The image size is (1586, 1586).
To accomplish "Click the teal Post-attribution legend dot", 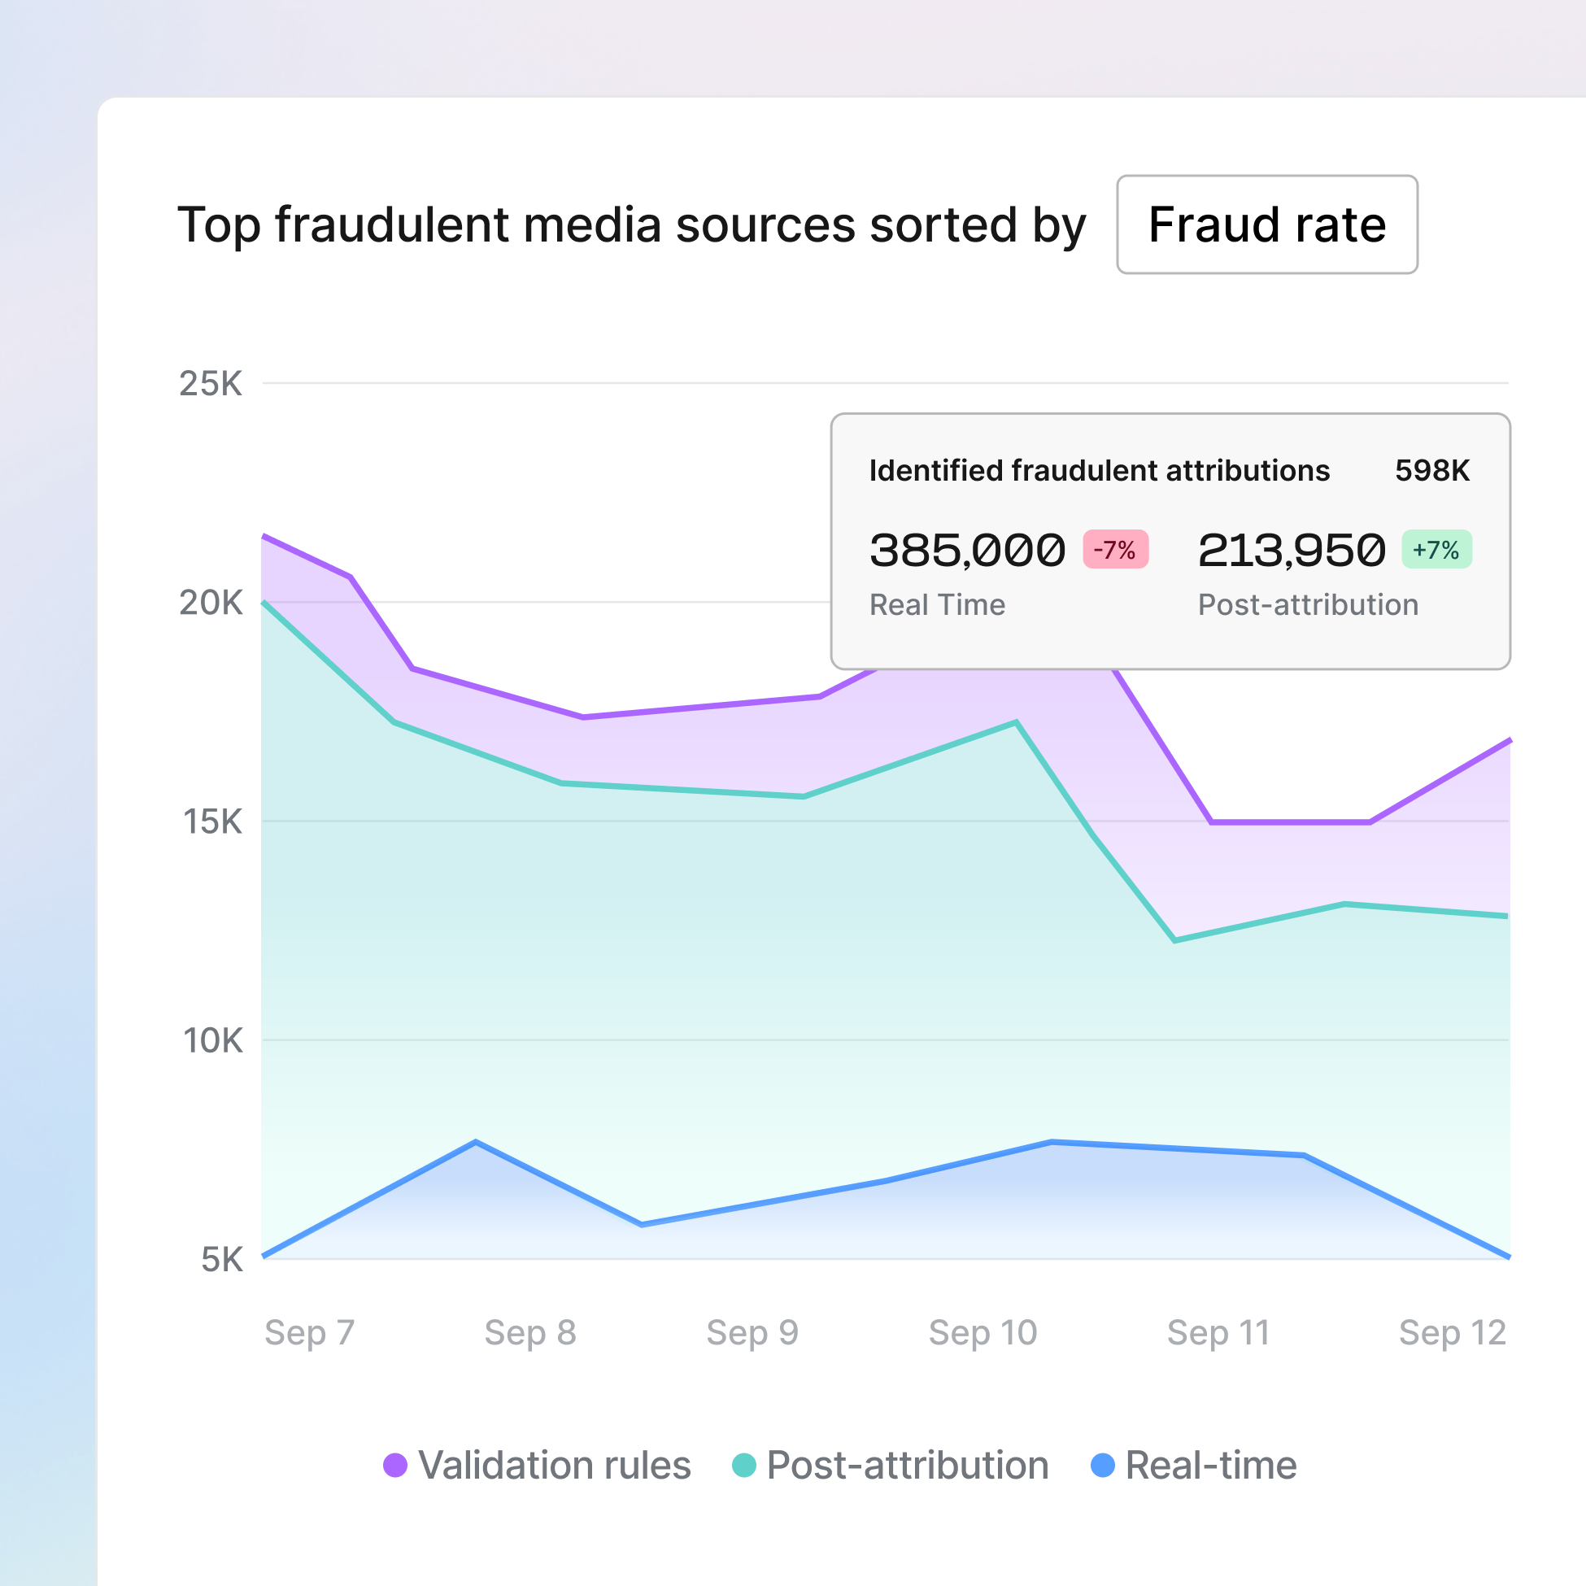I will click(743, 1466).
